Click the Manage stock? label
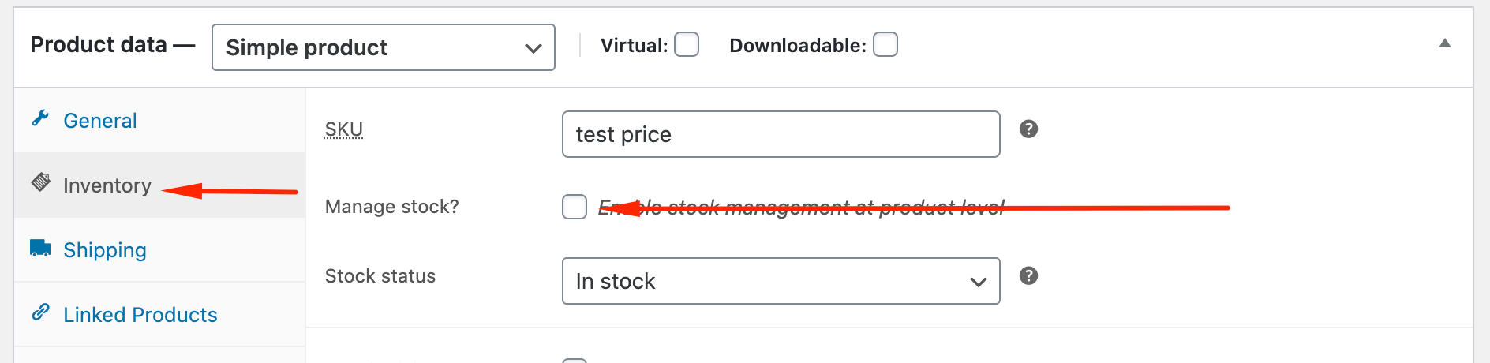This screenshot has width=1490, height=363. 392,207
